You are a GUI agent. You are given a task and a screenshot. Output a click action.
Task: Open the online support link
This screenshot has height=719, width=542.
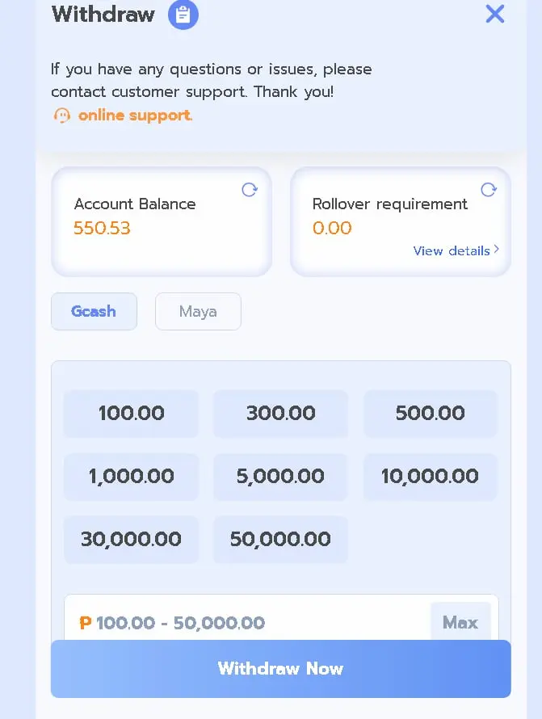135,115
